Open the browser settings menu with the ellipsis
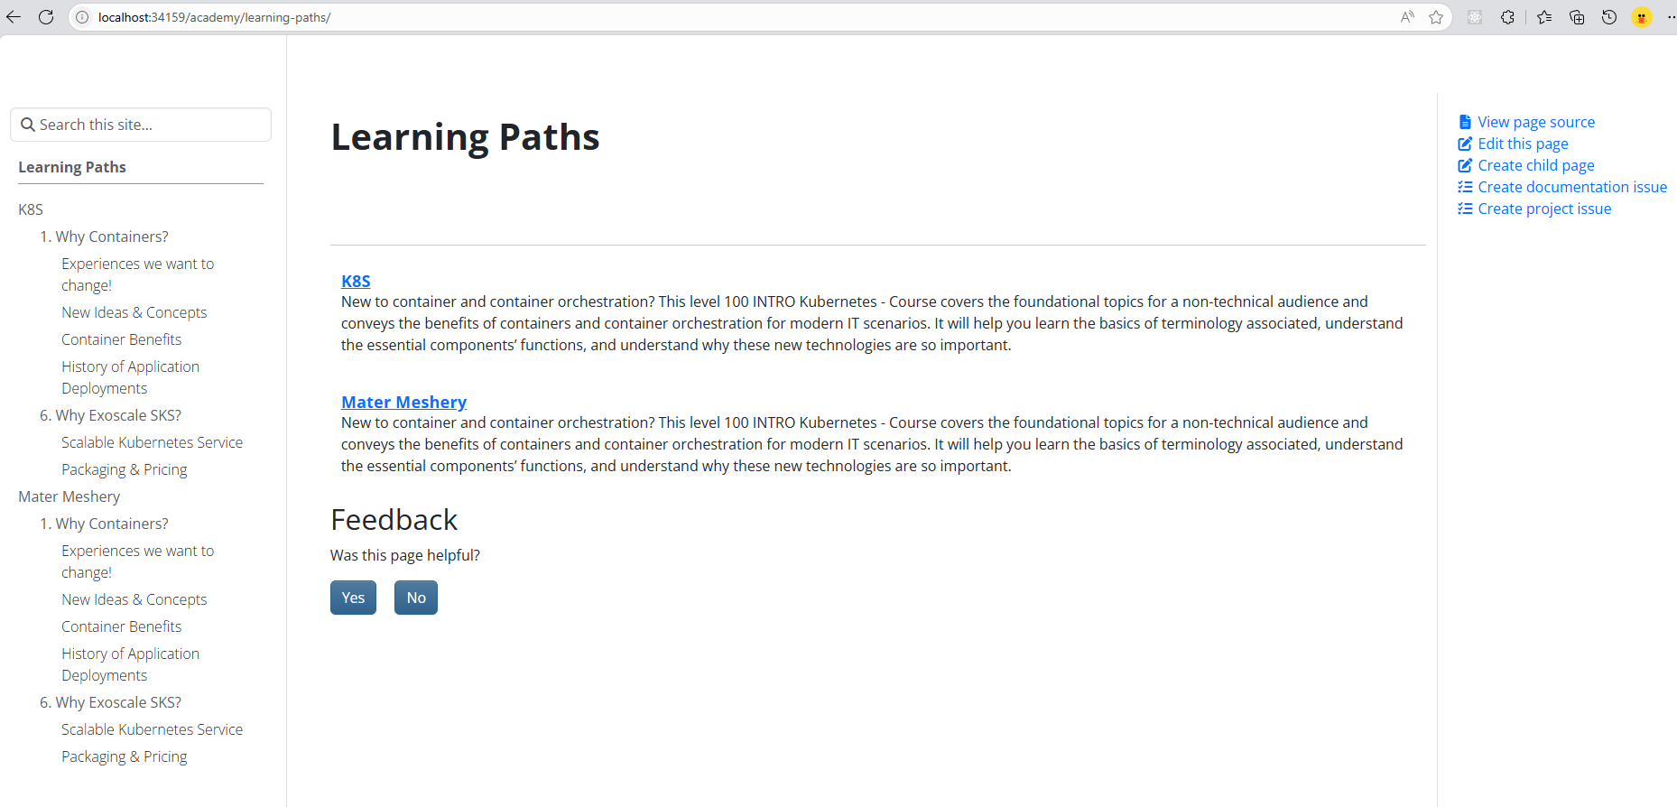Image resolution: width=1677 pixels, height=807 pixels. pos(1671,17)
